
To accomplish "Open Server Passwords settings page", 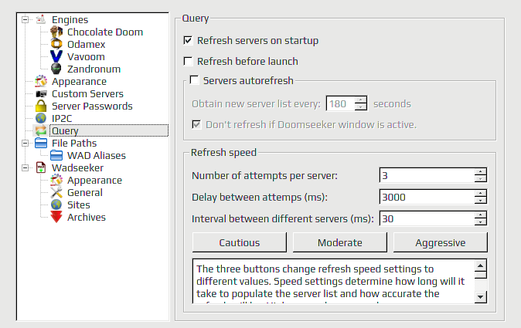I will click(92, 106).
